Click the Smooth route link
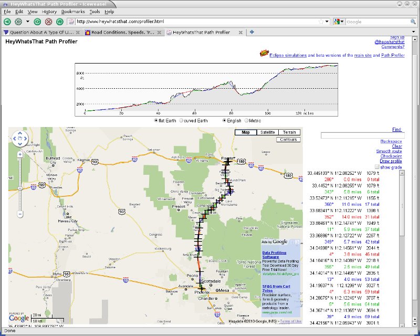 coord(388,151)
